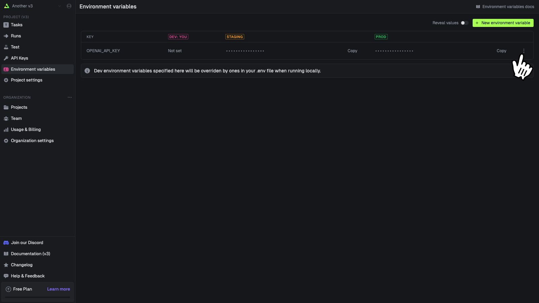Click the Usage & Billing chart icon

[6, 129]
